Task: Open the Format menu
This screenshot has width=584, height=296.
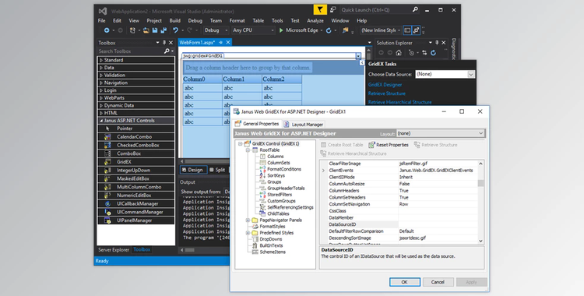Action: click(x=237, y=20)
